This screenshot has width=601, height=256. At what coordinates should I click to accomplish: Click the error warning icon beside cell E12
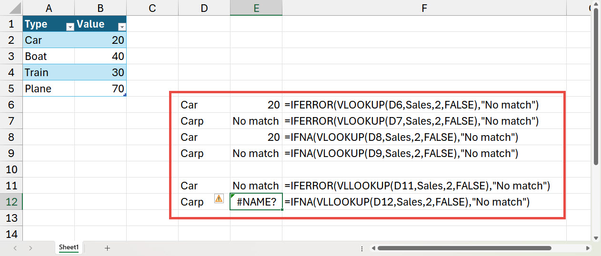click(219, 199)
